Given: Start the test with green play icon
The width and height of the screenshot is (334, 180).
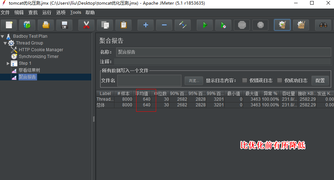Looking at the screenshot, I should 205,25.
